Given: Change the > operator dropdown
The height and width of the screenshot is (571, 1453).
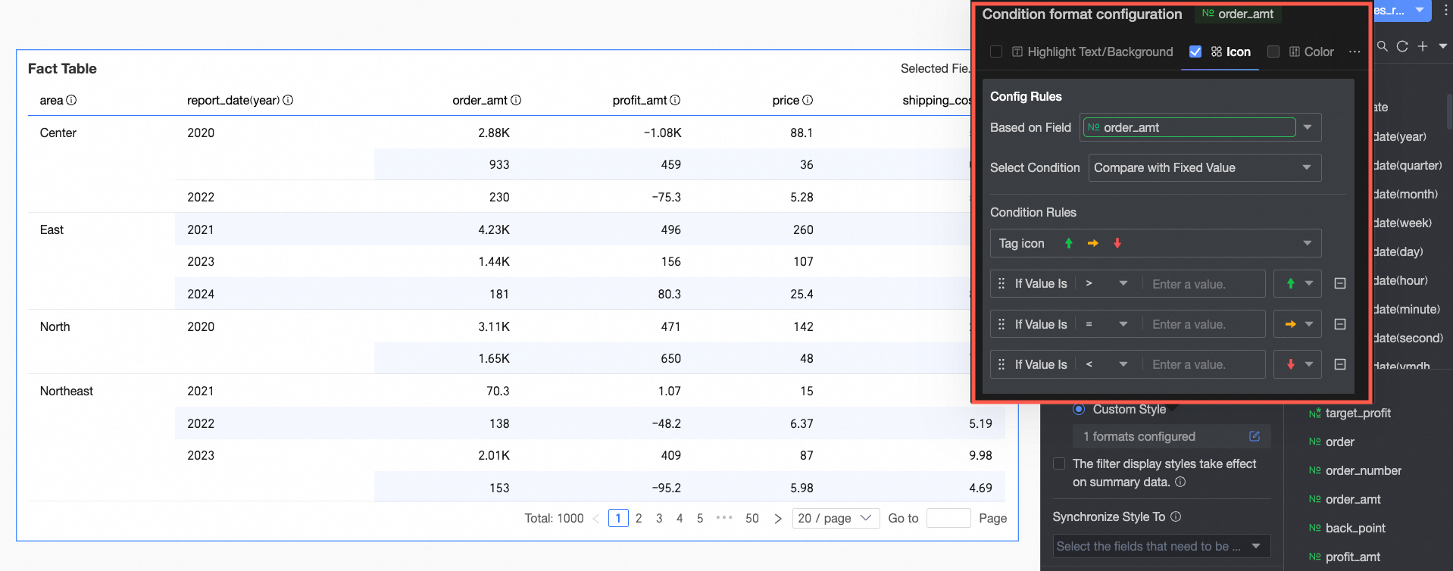Looking at the screenshot, I should (x=1107, y=283).
